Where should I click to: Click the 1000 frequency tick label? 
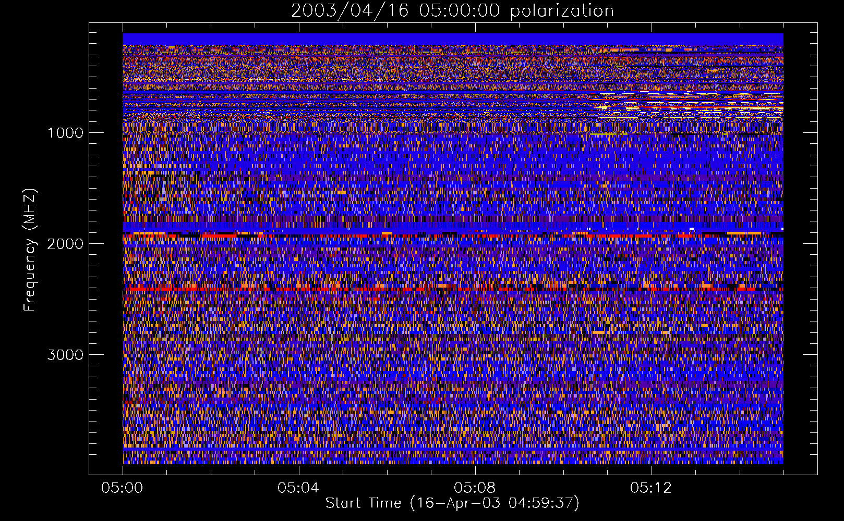(x=65, y=133)
